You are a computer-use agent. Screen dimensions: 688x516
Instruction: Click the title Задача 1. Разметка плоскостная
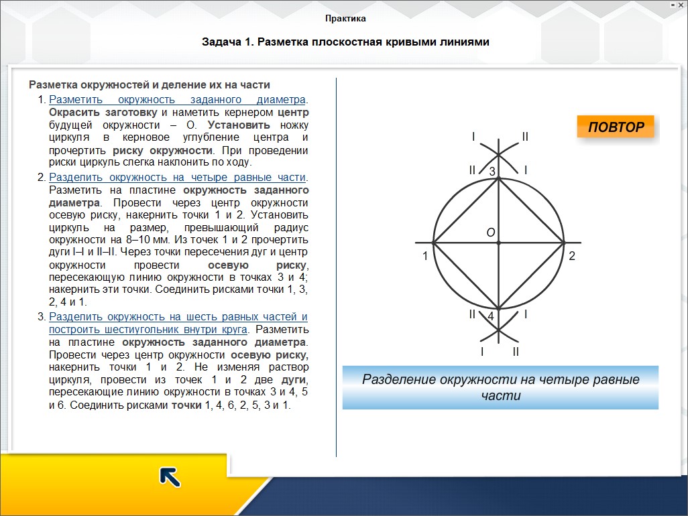point(345,42)
